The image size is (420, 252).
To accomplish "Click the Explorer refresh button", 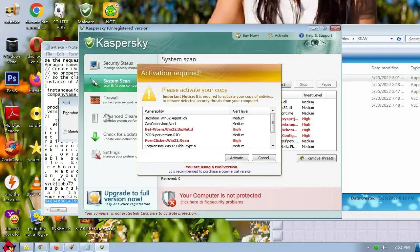I will click(x=399, y=39).
